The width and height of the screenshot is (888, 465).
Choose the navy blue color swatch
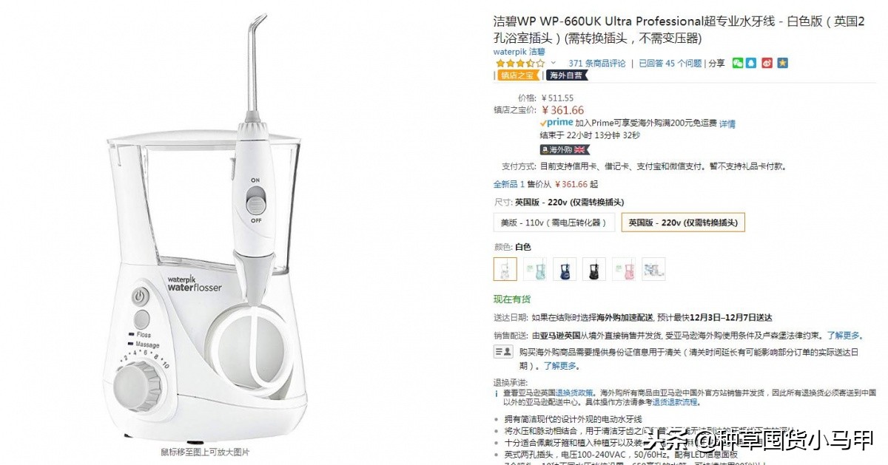point(565,269)
